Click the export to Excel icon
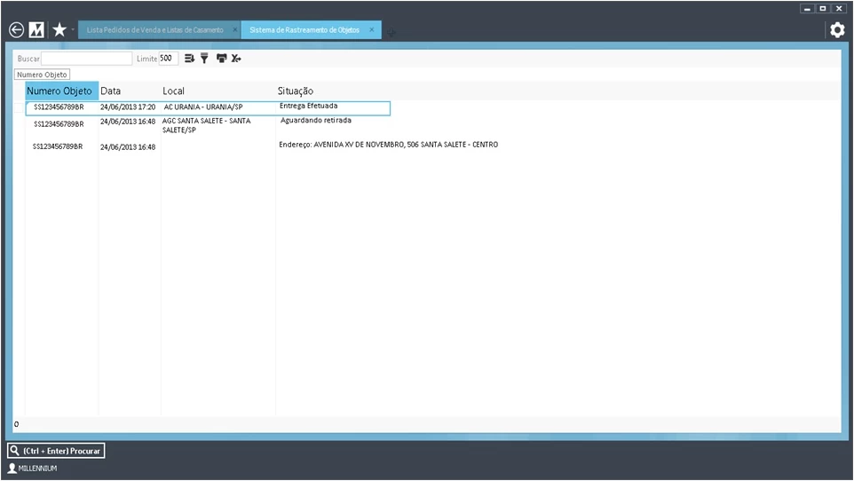Screen dimensions: 854x481 point(236,59)
